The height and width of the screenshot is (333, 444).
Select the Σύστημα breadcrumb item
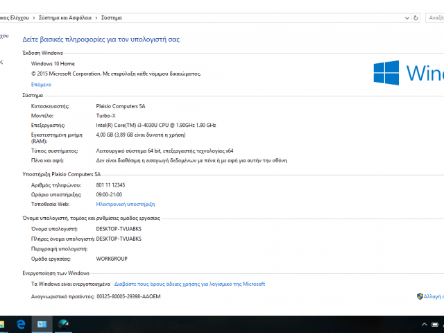tap(112, 18)
